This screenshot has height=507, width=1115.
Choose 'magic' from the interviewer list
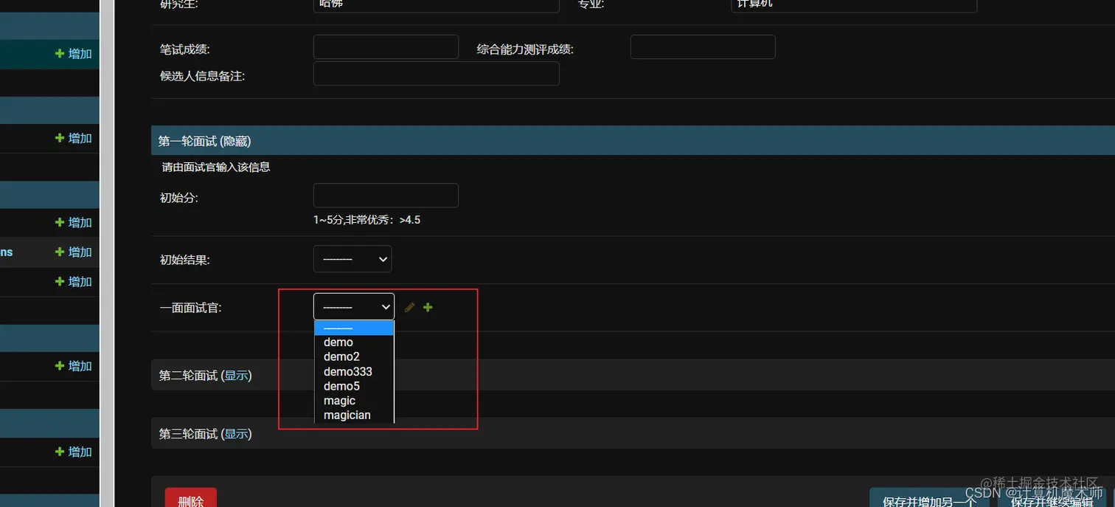(x=355, y=401)
